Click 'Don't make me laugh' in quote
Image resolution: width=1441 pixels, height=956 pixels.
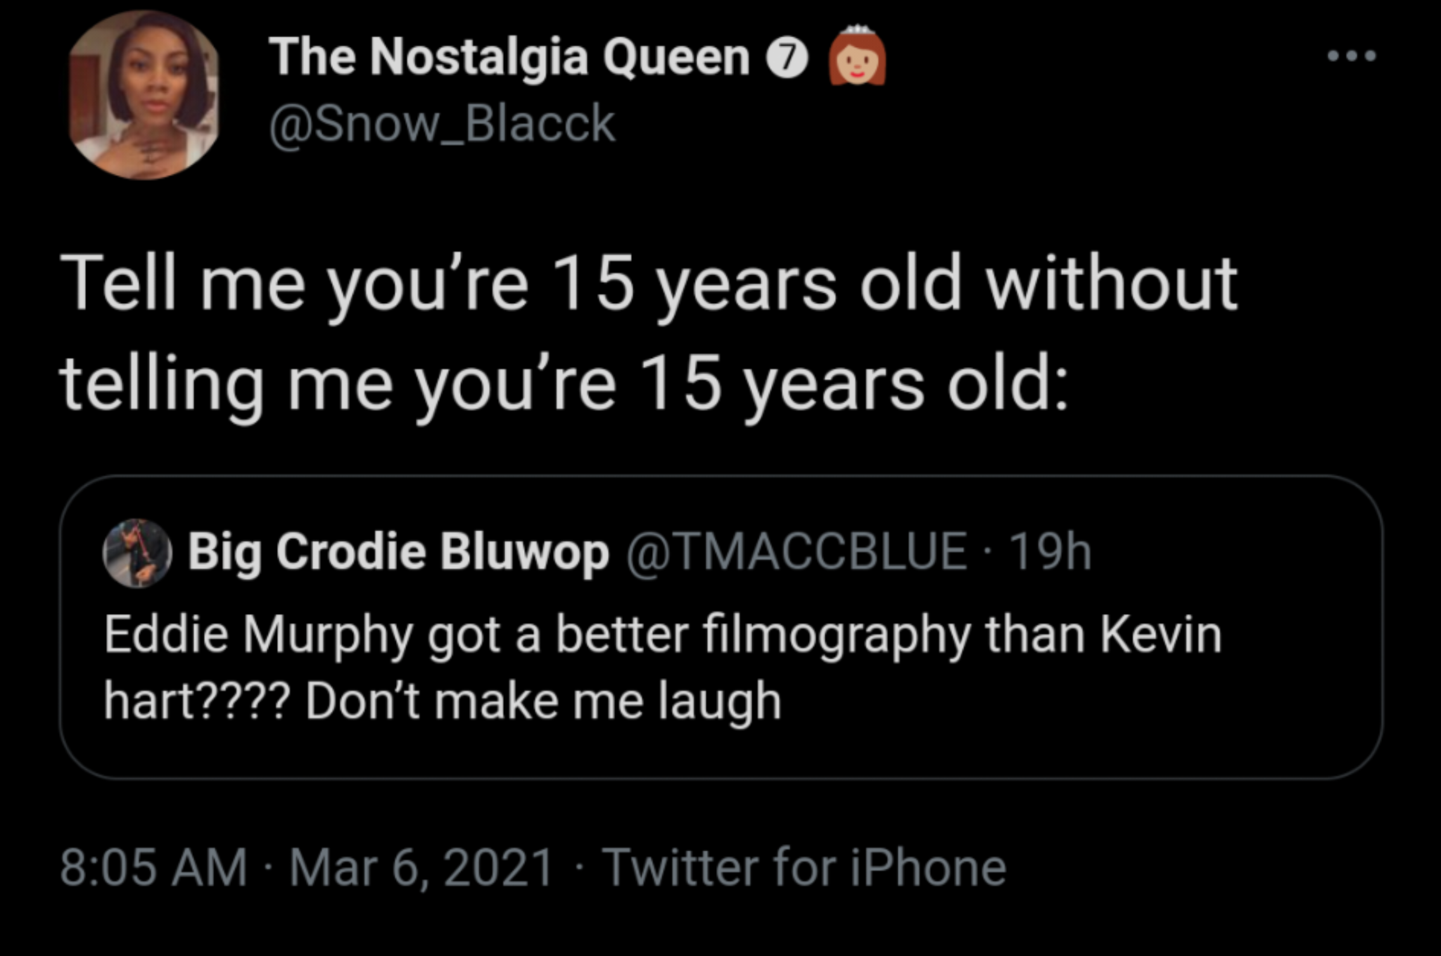point(543,701)
